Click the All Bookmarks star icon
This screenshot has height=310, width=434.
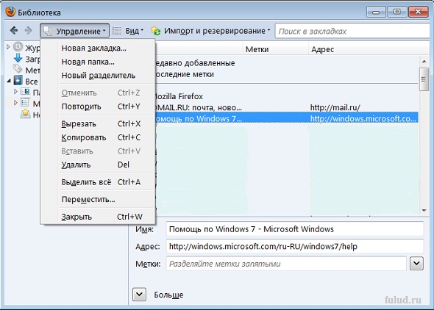pyautogui.click(x=18, y=80)
